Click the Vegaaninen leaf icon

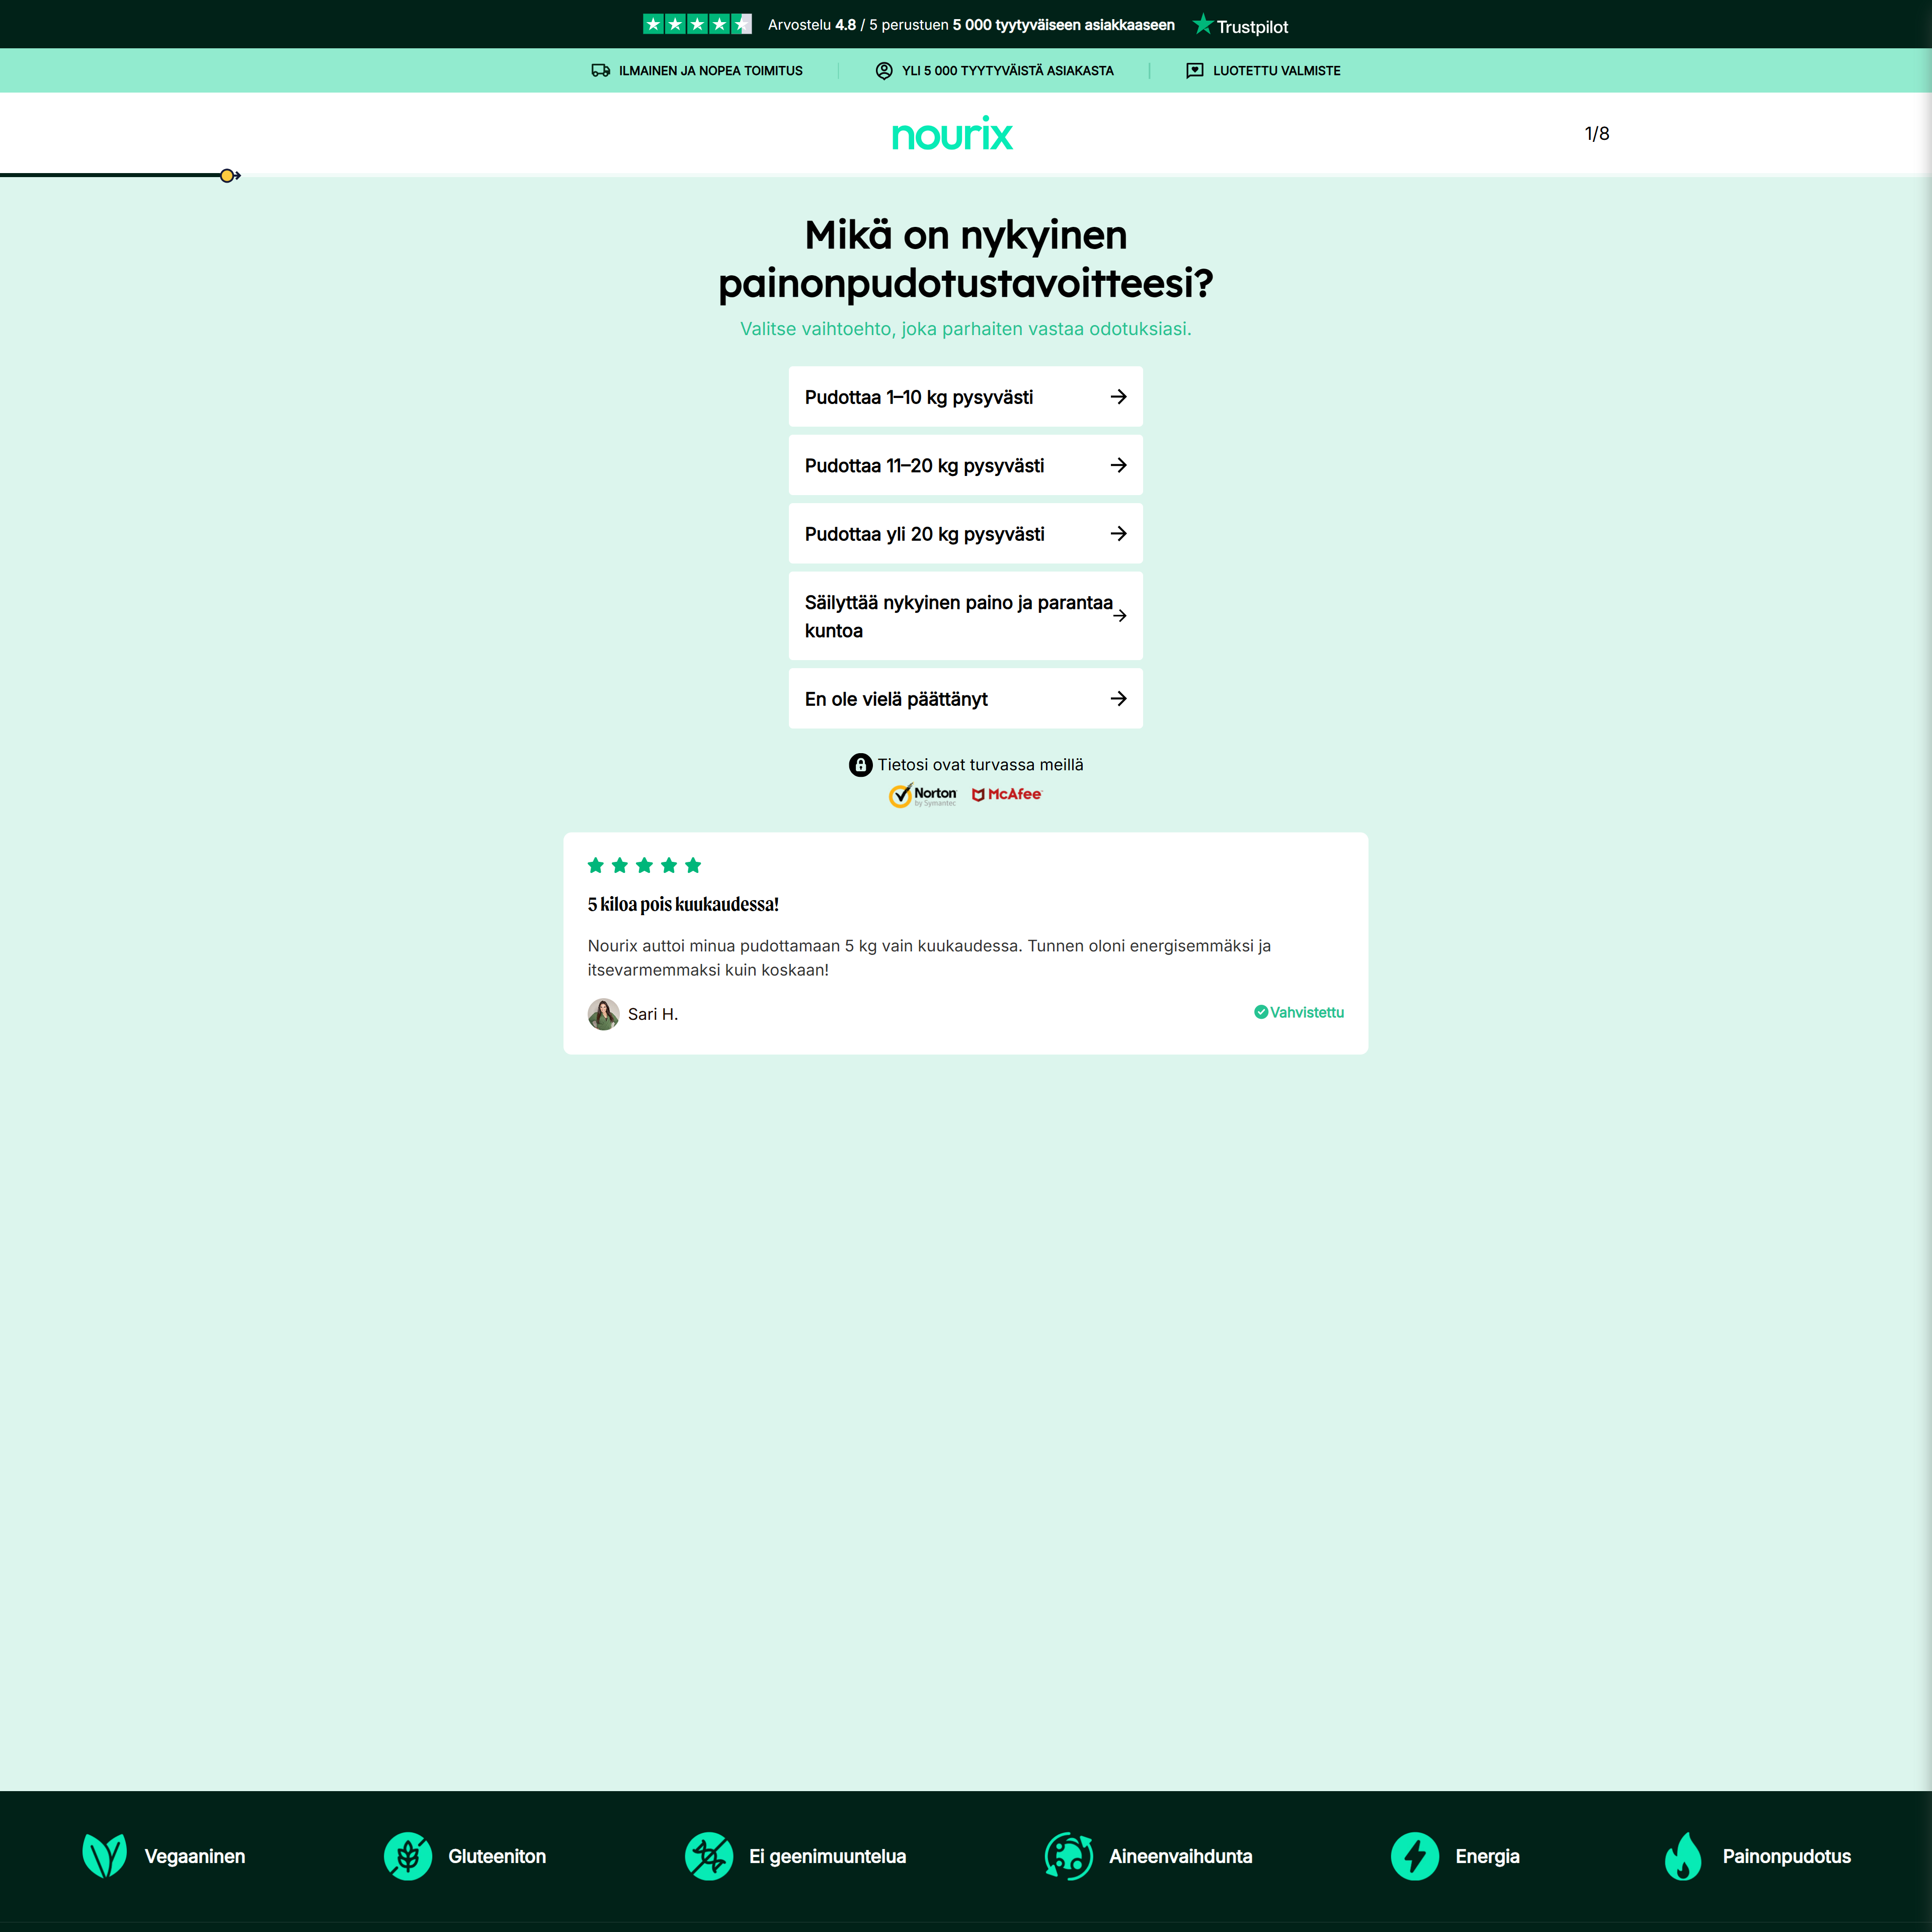[104, 1856]
